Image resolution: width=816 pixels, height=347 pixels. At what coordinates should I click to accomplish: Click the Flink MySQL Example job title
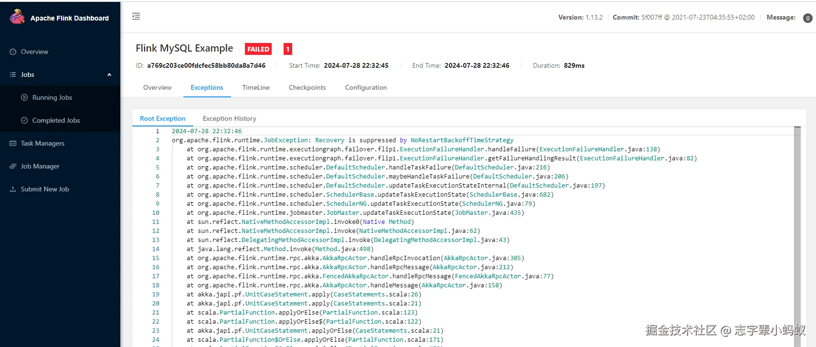point(184,48)
